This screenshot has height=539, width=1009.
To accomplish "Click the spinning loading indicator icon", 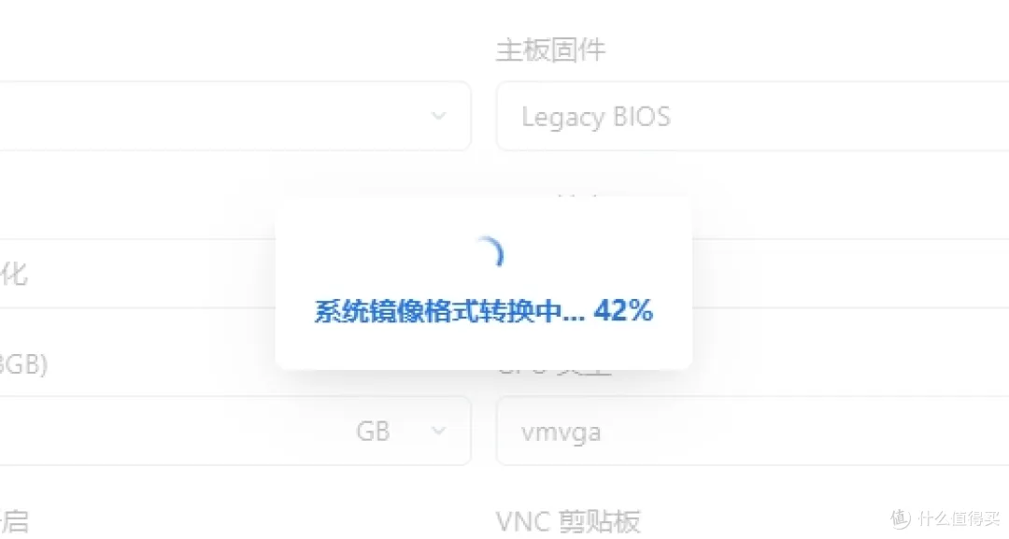I will point(489,253).
